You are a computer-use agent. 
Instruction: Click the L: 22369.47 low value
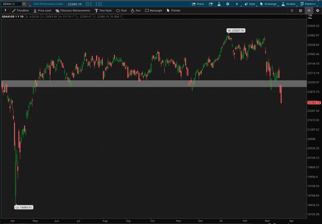point(85,17)
